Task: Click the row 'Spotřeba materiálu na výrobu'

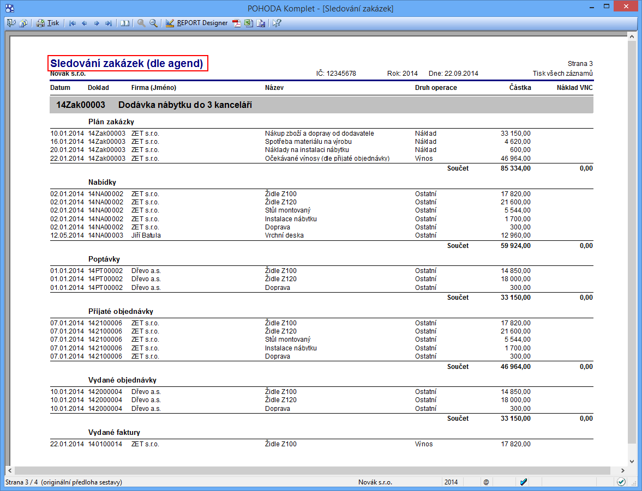Action: [321, 142]
